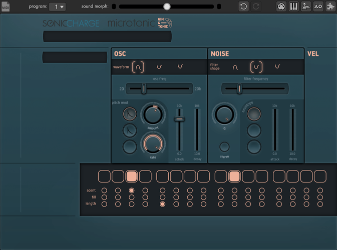Open the puzzle-piece plugin icon
The image size is (337, 250).
point(330,6)
